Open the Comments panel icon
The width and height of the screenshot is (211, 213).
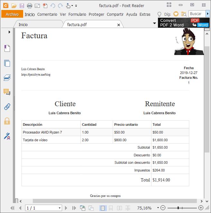pyautogui.click(x=7, y=92)
